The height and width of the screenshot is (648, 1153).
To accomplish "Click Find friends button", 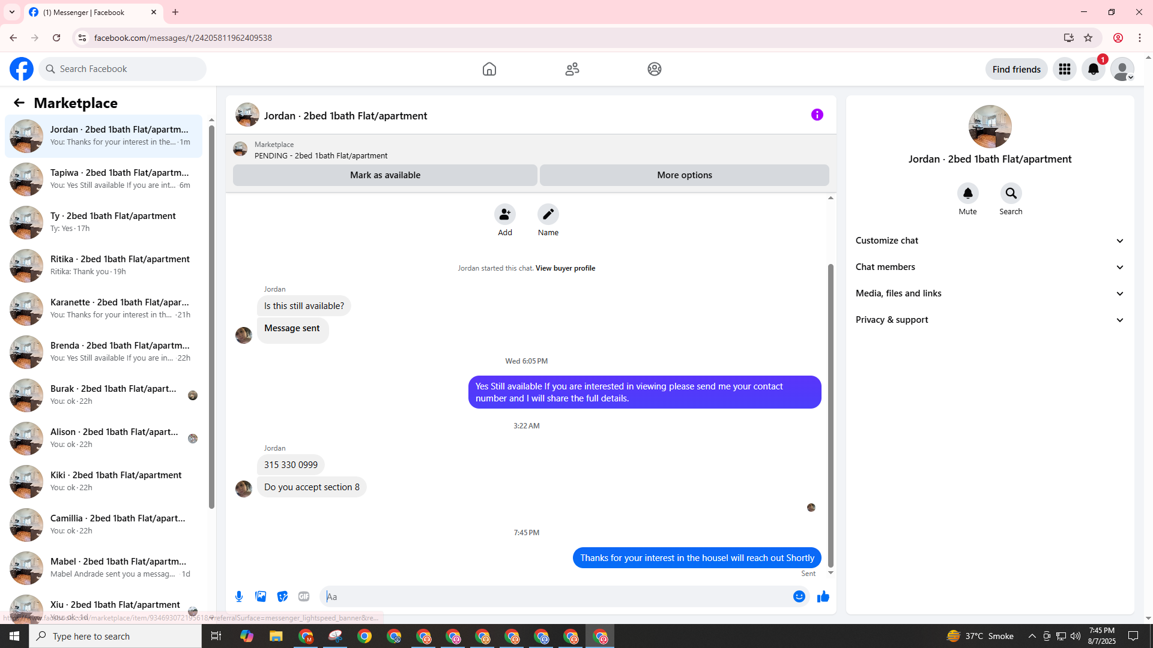I will point(1017,69).
